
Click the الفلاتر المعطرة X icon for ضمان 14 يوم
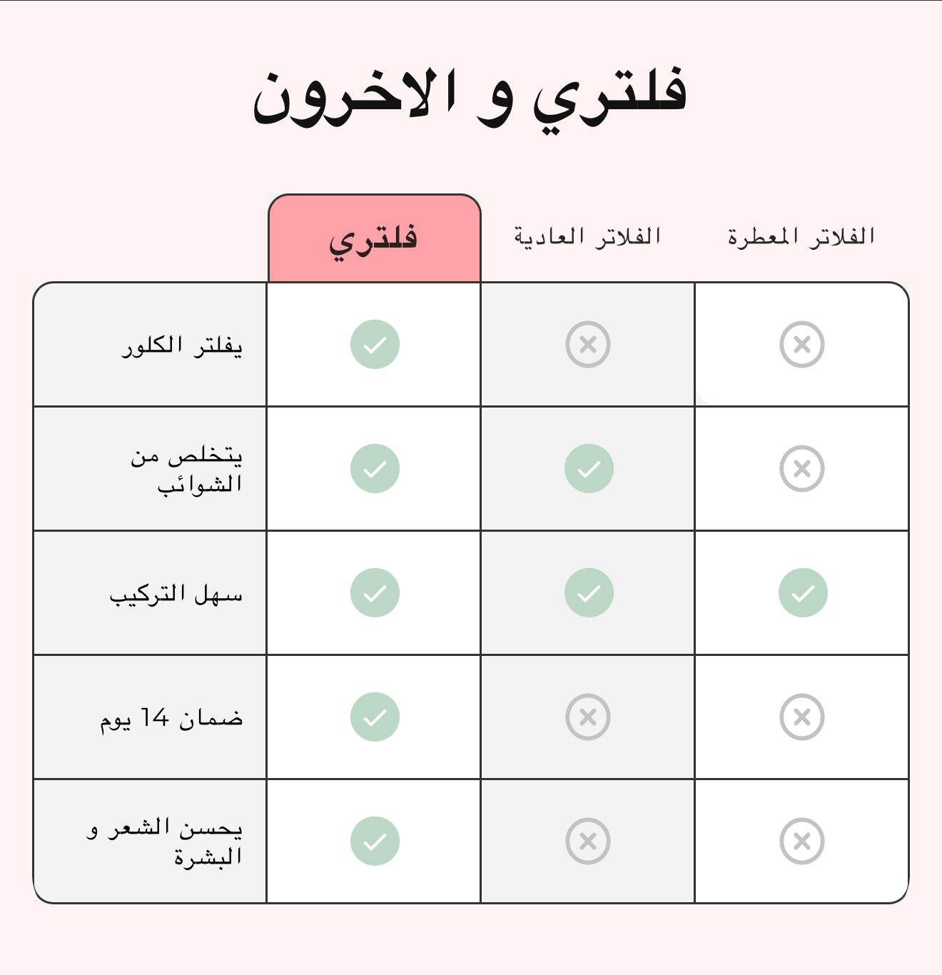tap(802, 717)
